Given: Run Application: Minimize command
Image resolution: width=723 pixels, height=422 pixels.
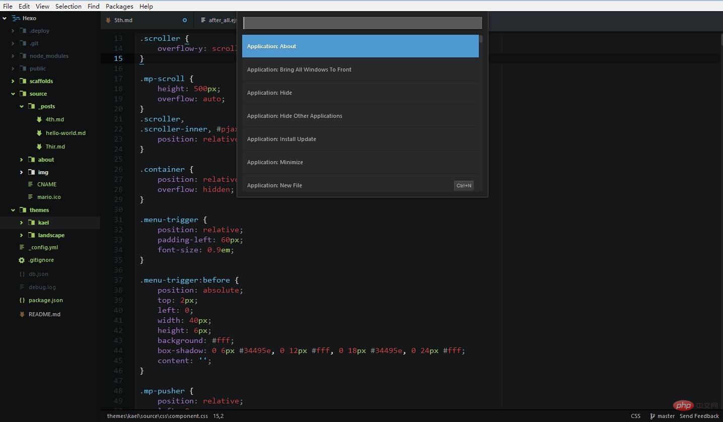Looking at the screenshot, I should point(360,162).
